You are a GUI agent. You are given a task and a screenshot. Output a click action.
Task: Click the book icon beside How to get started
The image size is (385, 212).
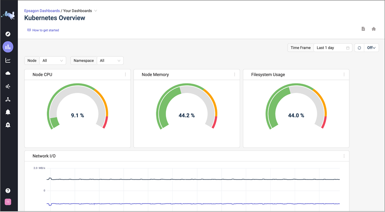point(29,30)
